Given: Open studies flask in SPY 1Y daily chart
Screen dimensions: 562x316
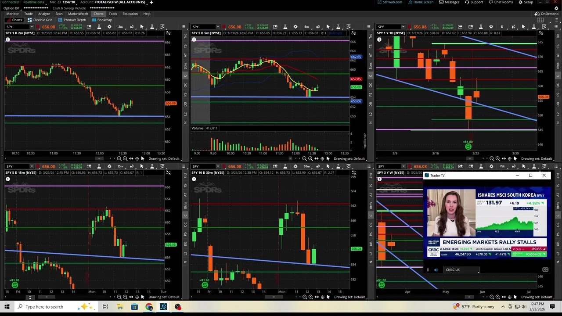Looking at the screenshot, I should point(481,27).
